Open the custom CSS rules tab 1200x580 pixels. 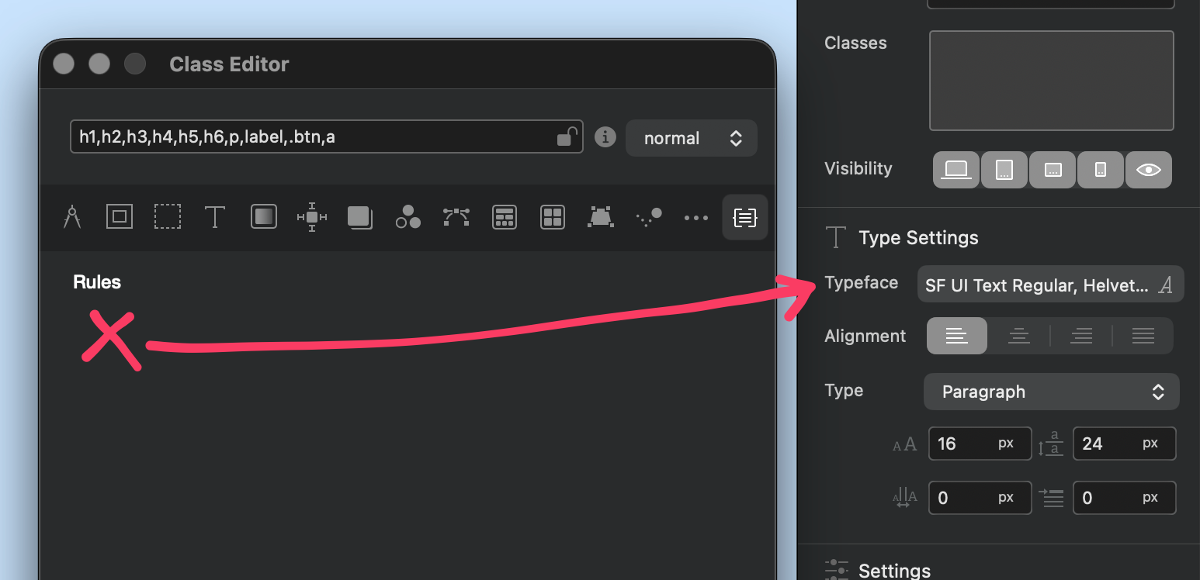[744, 218]
